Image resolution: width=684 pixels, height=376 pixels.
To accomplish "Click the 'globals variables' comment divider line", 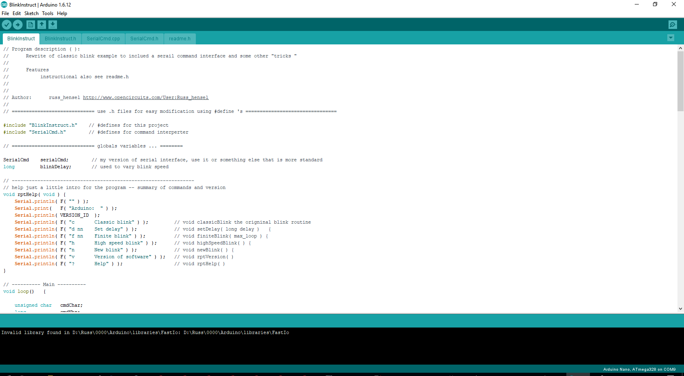I will point(93,146).
